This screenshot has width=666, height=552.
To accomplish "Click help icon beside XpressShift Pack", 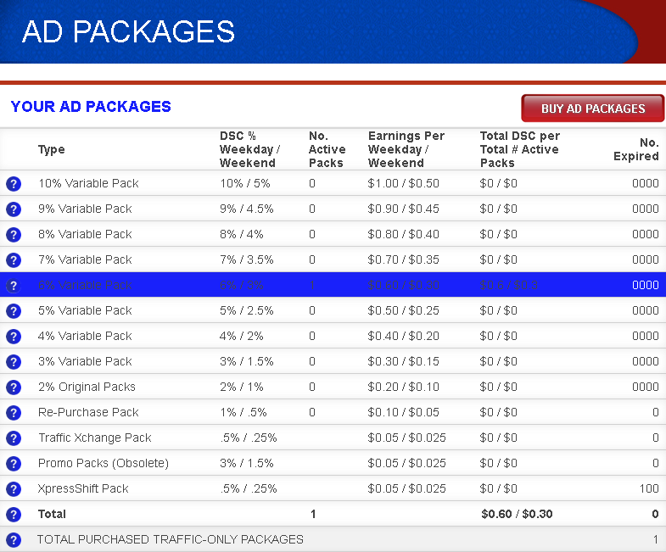I will 14,489.
